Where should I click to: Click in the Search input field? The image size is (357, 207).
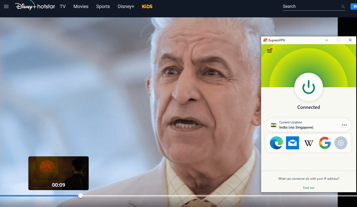coord(311,6)
